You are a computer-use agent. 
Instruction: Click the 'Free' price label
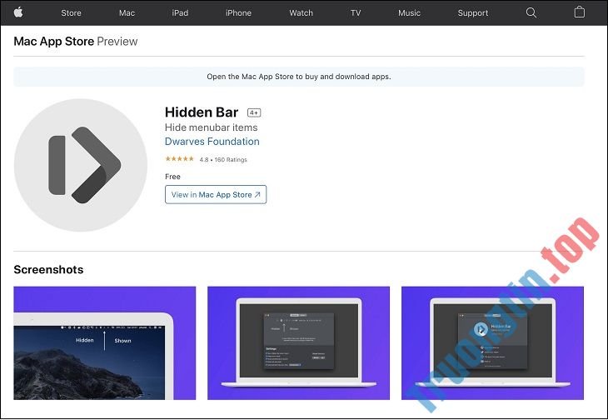pos(172,177)
